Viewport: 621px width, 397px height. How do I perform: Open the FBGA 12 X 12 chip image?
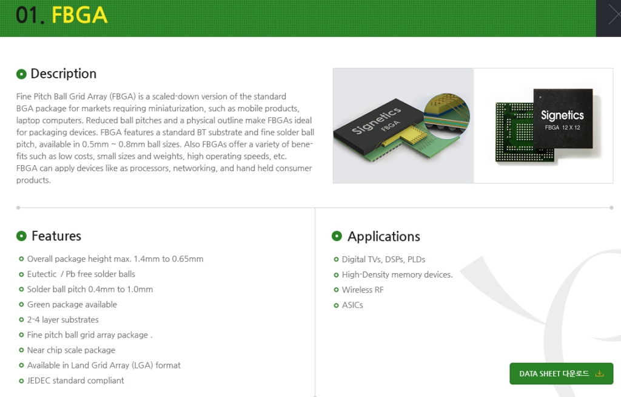(543, 126)
